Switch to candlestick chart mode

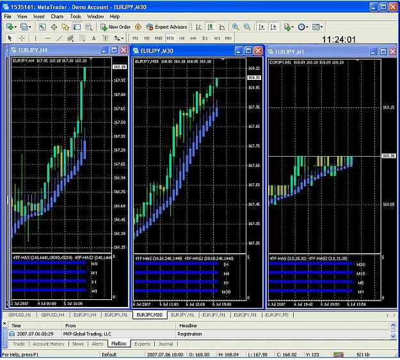point(210,27)
